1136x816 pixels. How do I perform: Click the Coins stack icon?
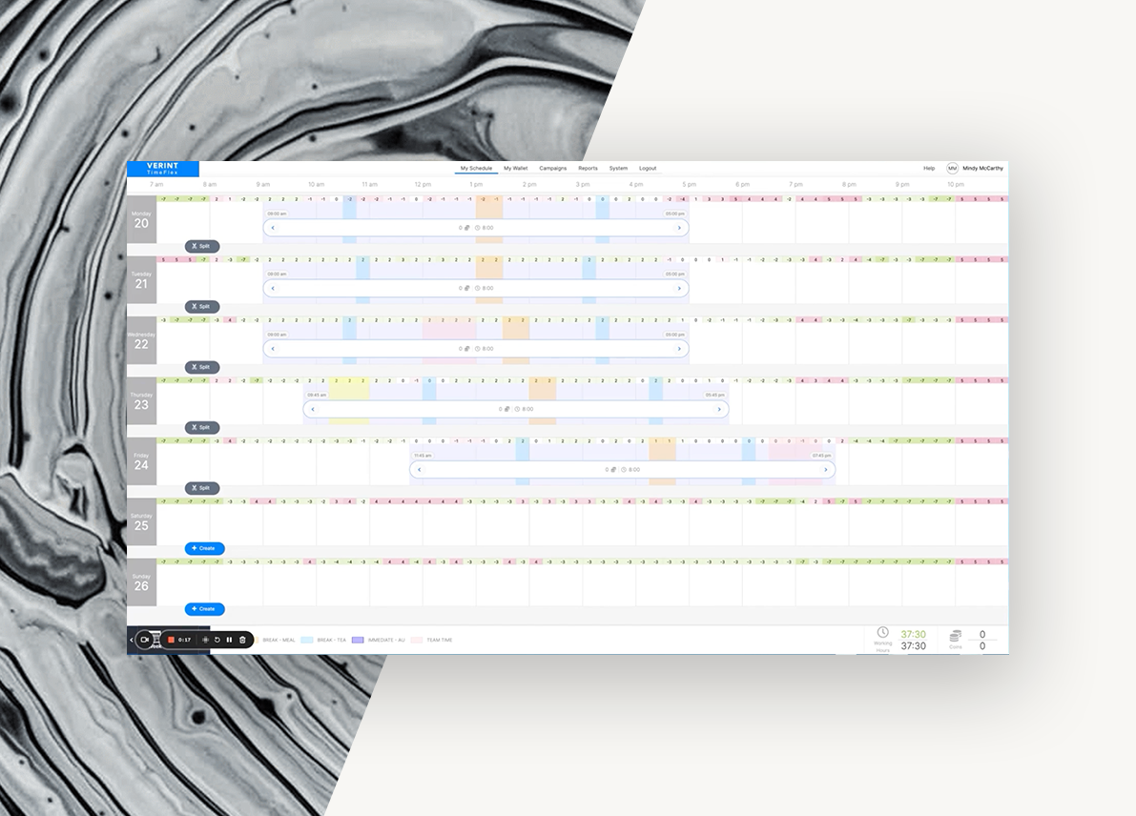point(955,635)
